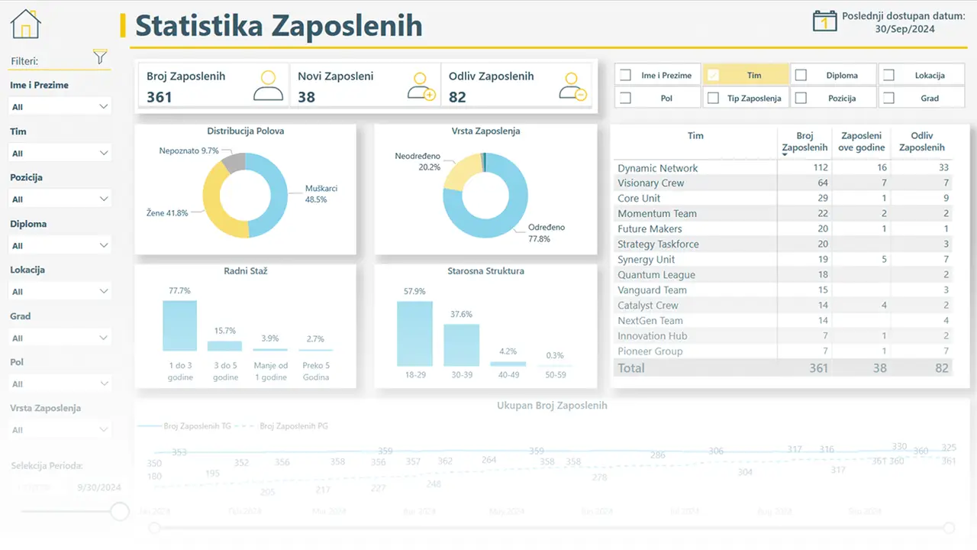Uncheck the Tim checkbox option

coord(714,75)
